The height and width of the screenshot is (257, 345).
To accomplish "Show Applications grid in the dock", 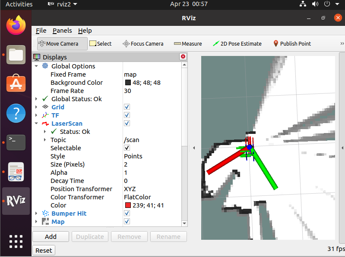I will point(16,242).
